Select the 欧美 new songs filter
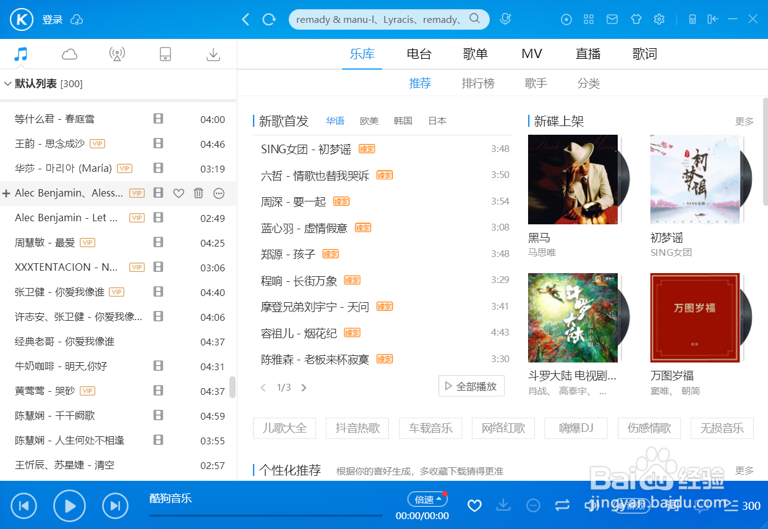The image size is (768, 529). click(369, 121)
